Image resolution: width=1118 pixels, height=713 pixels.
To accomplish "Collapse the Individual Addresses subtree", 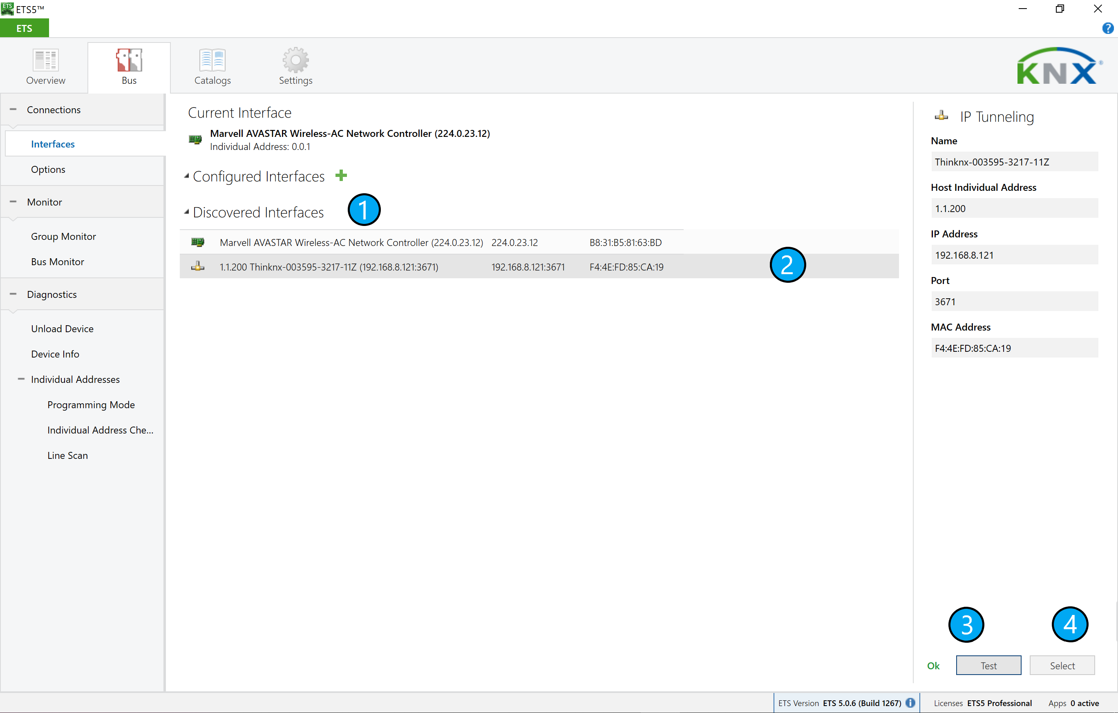I will click(21, 379).
